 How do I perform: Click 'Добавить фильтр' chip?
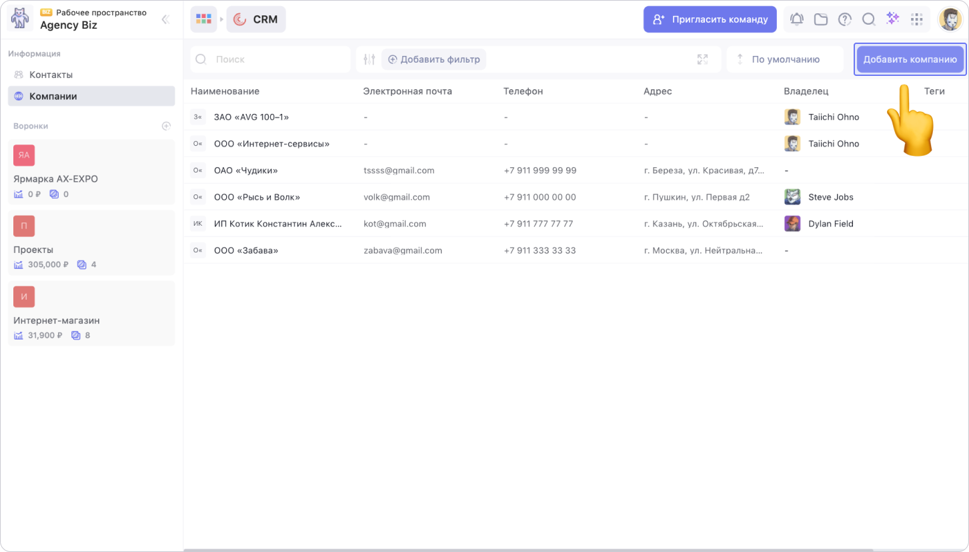(x=433, y=59)
